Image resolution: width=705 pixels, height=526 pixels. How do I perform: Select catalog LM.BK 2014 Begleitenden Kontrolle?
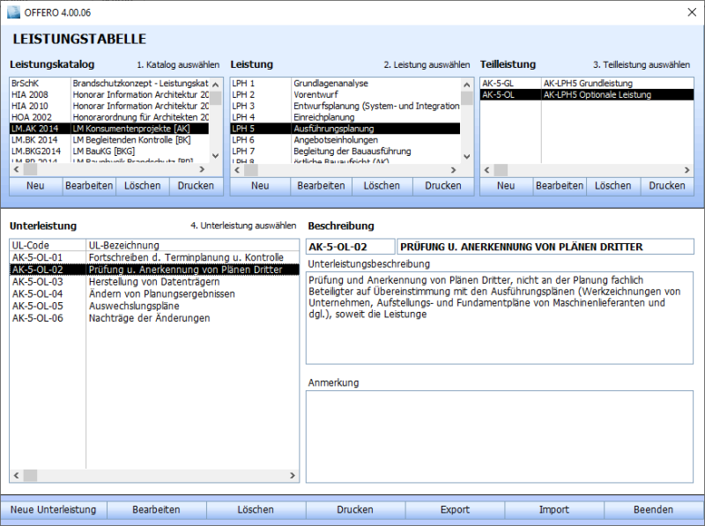109,140
